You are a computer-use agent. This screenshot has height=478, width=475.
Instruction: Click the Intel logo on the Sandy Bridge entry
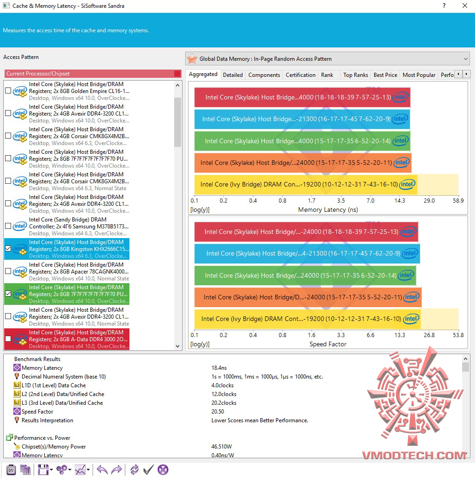pos(20,226)
